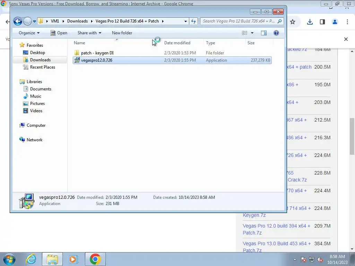
Task: Open Windows Media Player from taskbar
Action: click(73, 259)
